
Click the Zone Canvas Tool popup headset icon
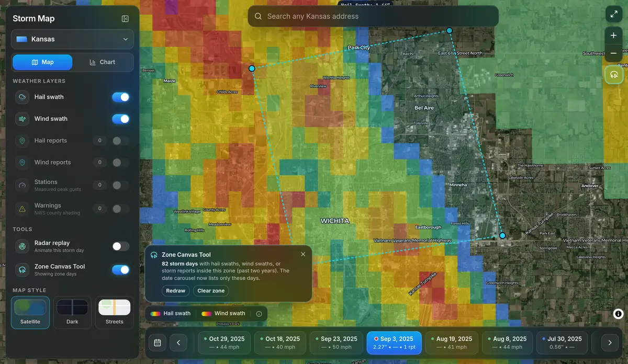pos(154,255)
